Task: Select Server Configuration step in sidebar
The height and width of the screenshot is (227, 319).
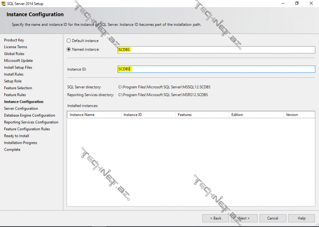Action: 21,108
